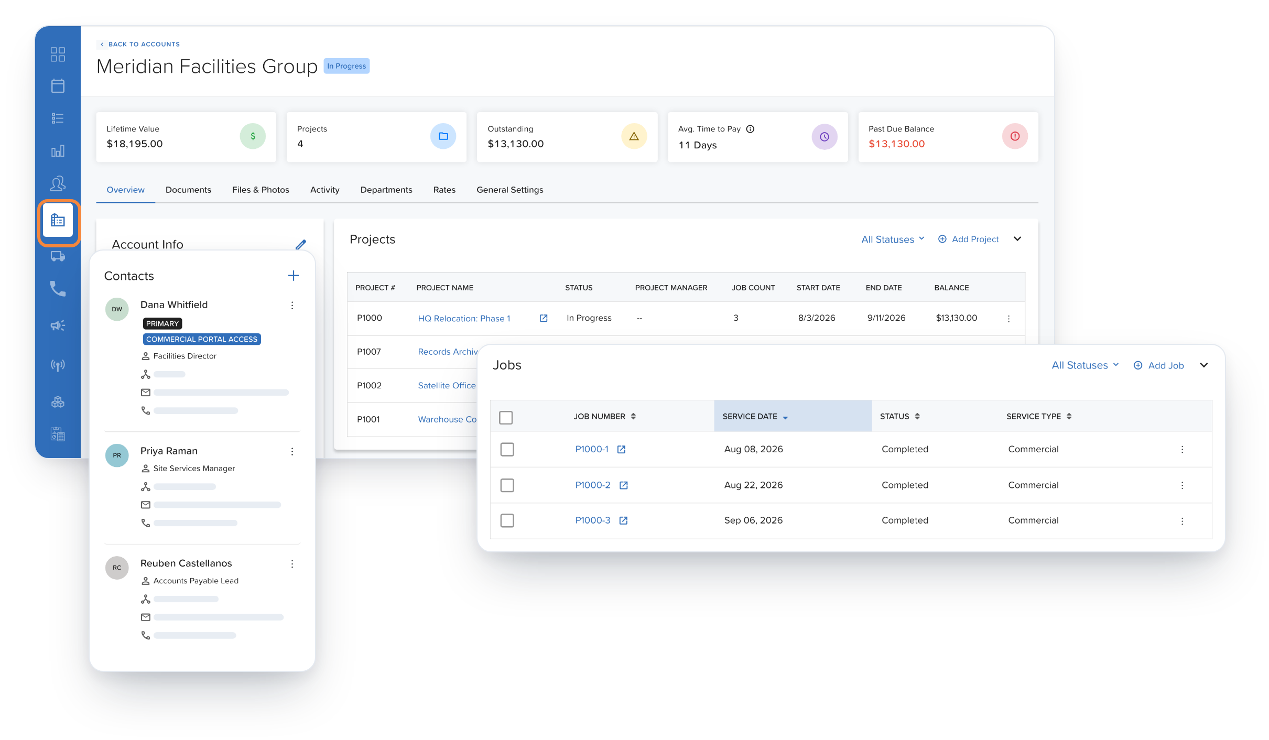Viewport: 1269px width, 740px height.
Task: Switch to the General Settings tab
Action: (509, 190)
